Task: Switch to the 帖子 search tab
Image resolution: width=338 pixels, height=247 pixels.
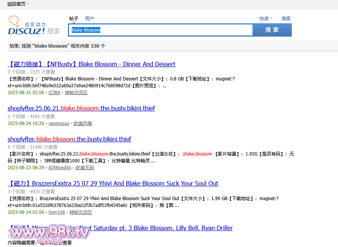Action: pyautogui.click(x=74, y=19)
